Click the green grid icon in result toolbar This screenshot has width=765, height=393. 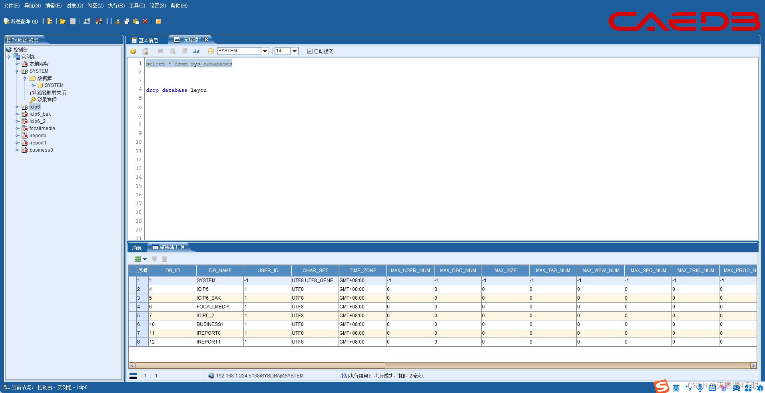(x=138, y=259)
